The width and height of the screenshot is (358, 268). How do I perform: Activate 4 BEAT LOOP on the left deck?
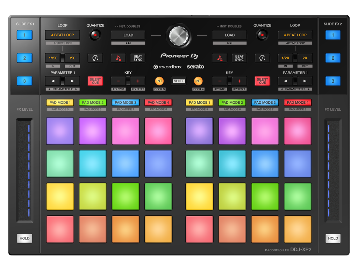pos(62,35)
